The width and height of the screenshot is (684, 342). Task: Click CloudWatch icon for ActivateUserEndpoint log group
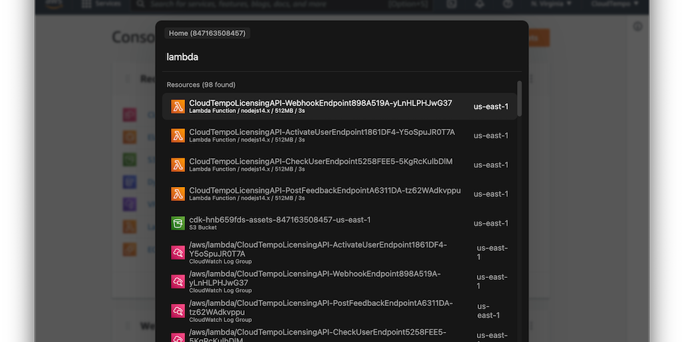tap(178, 252)
